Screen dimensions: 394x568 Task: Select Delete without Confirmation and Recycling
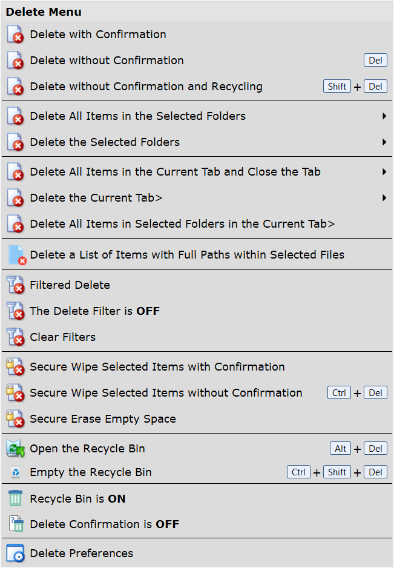point(197,87)
